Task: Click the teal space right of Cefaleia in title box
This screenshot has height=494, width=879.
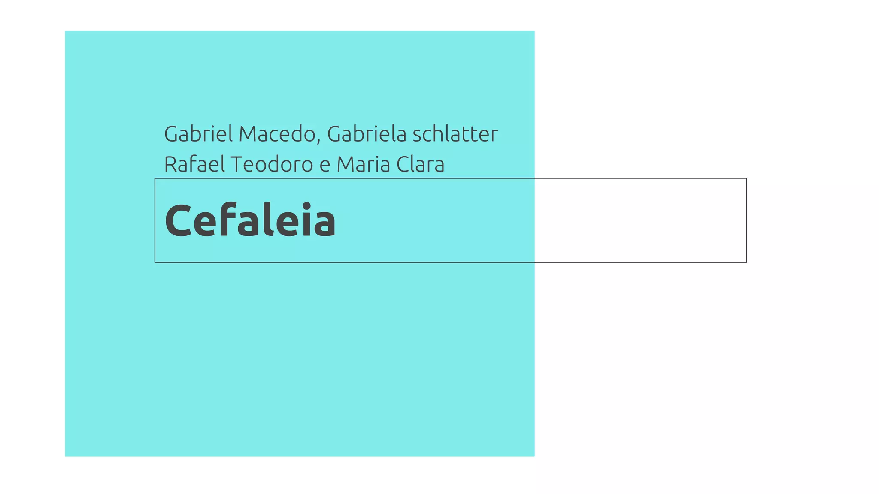Action: click(435, 220)
